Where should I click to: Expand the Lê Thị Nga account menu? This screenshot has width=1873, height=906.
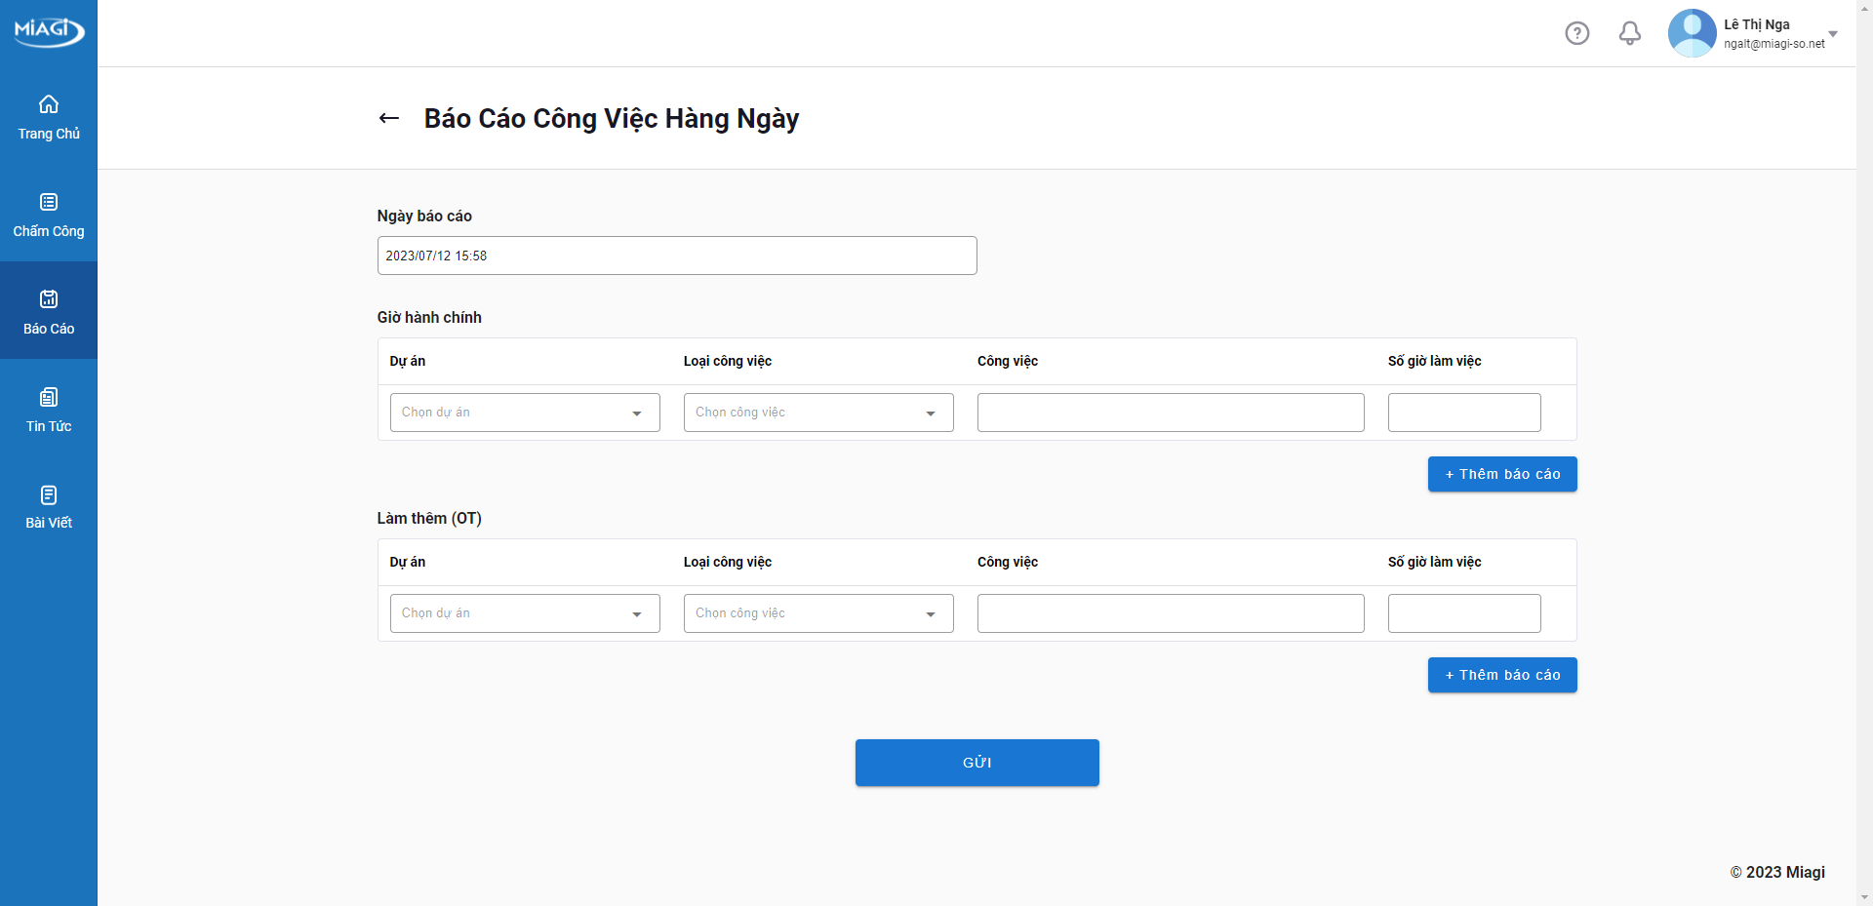pyautogui.click(x=1832, y=34)
